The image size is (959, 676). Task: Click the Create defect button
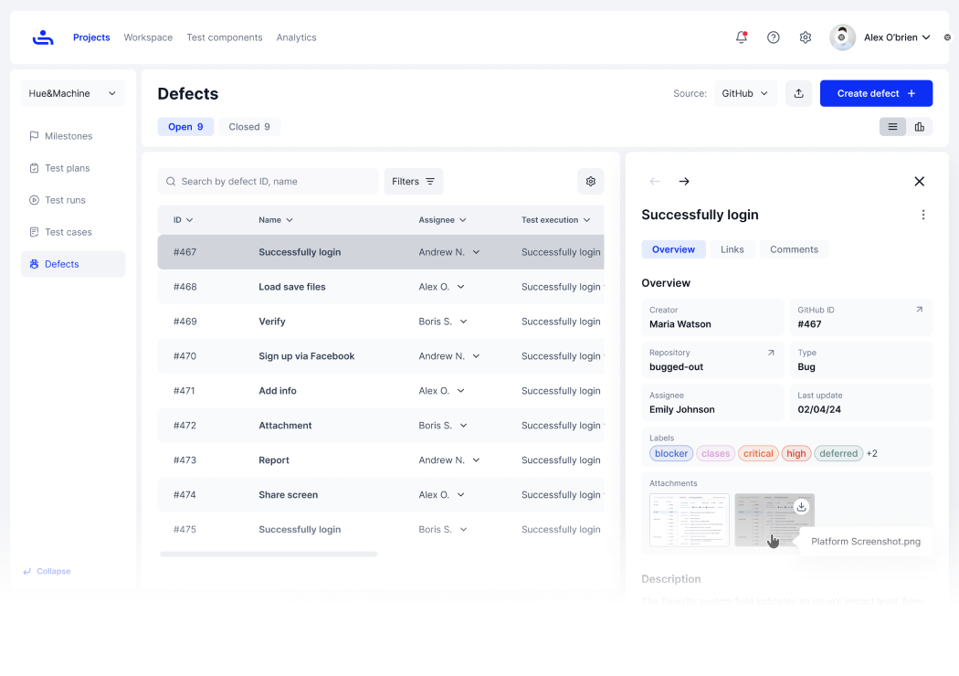coord(876,93)
